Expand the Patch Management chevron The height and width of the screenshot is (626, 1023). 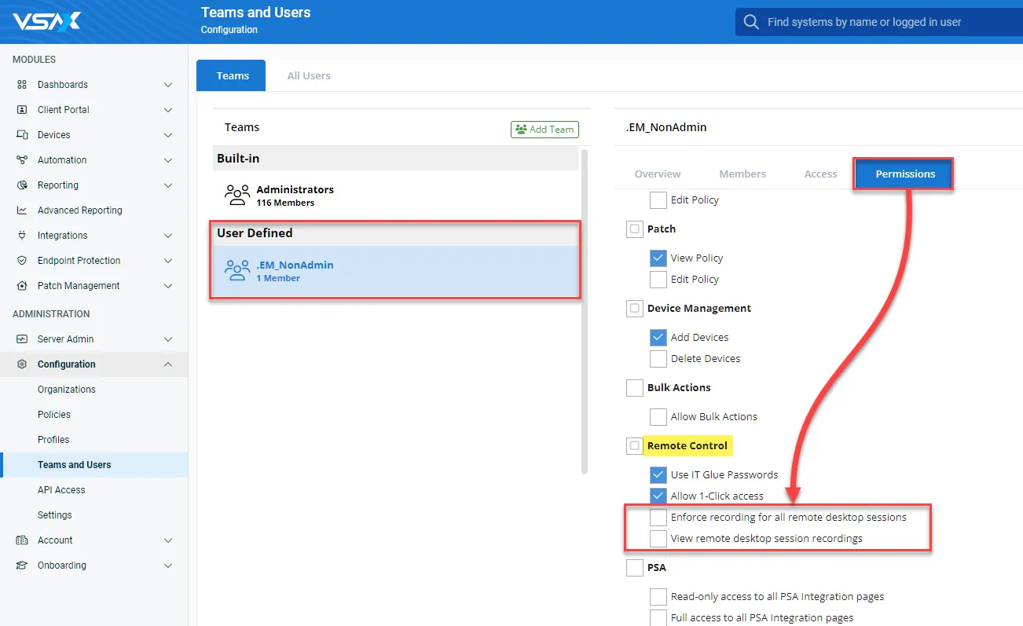tap(167, 286)
